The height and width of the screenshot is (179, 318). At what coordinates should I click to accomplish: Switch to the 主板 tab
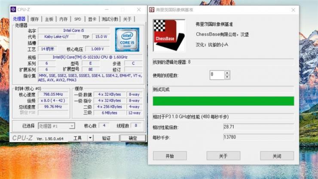pyautogui.click(x=49, y=19)
